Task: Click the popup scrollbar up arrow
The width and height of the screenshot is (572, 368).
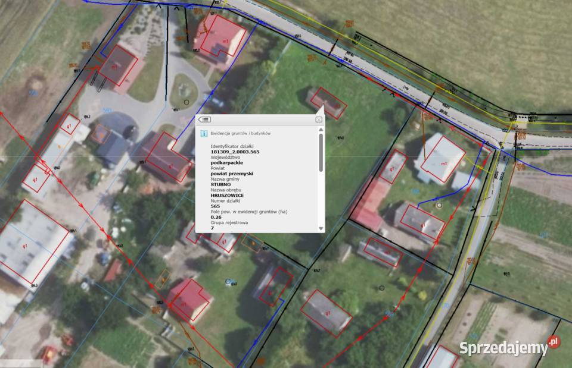Action: click(x=321, y=130)
